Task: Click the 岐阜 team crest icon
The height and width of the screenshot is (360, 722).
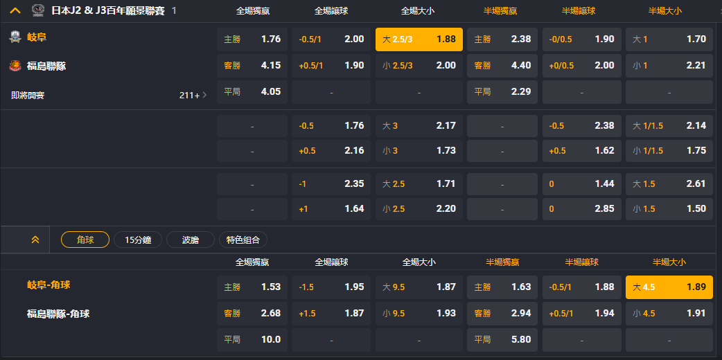Action: [15, 37]
